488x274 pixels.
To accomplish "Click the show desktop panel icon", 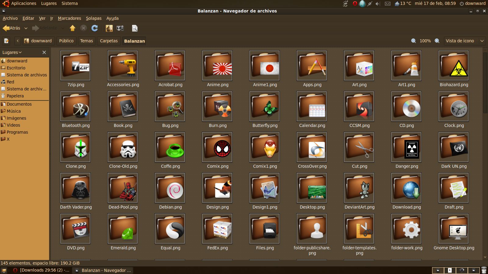I will pos(4,270).
